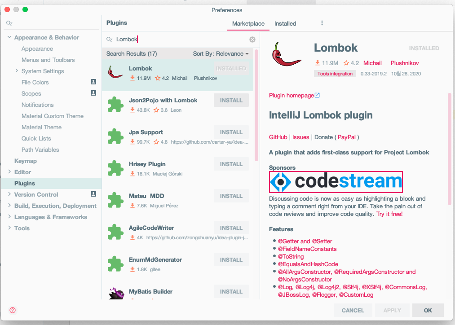The image size is (455, 325).
Task: Open Material Custom Theme settings
Action: click(x=53, y=116)
